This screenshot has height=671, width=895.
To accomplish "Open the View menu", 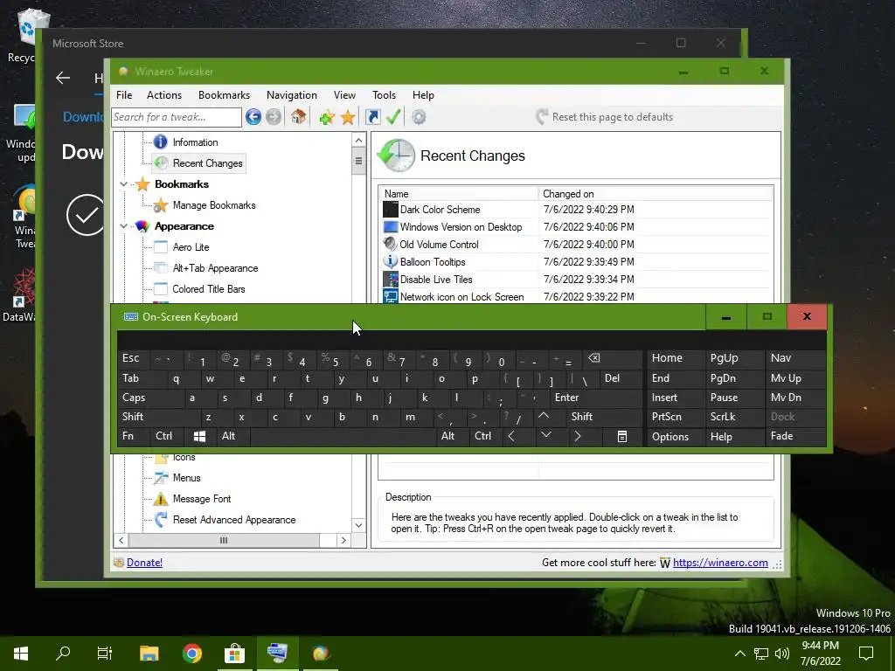I will (x=344, y=95).
